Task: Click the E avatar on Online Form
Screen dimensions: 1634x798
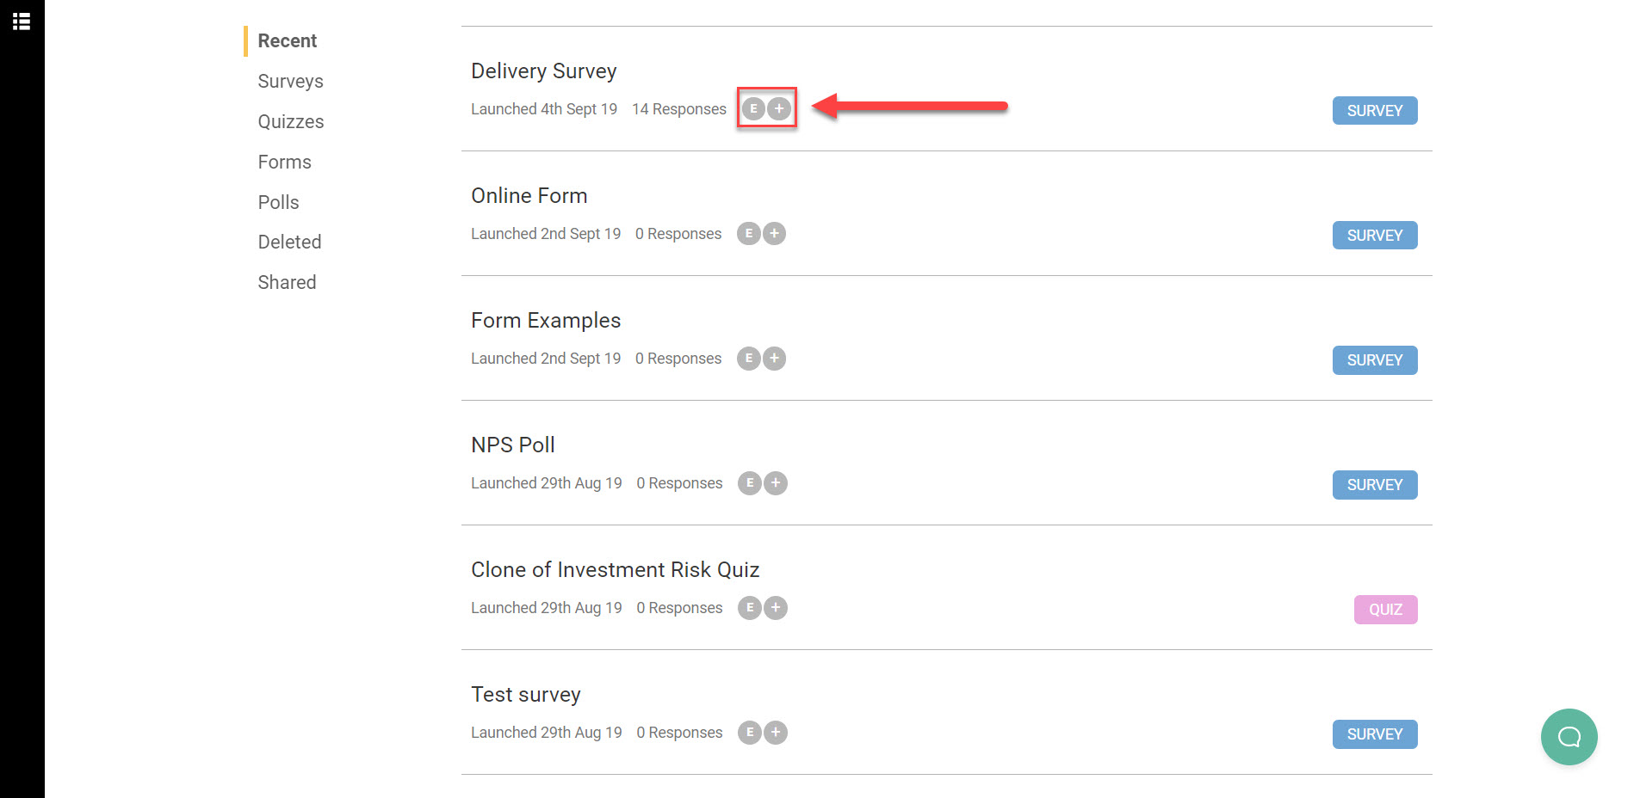Action: [x=749, y=233]
